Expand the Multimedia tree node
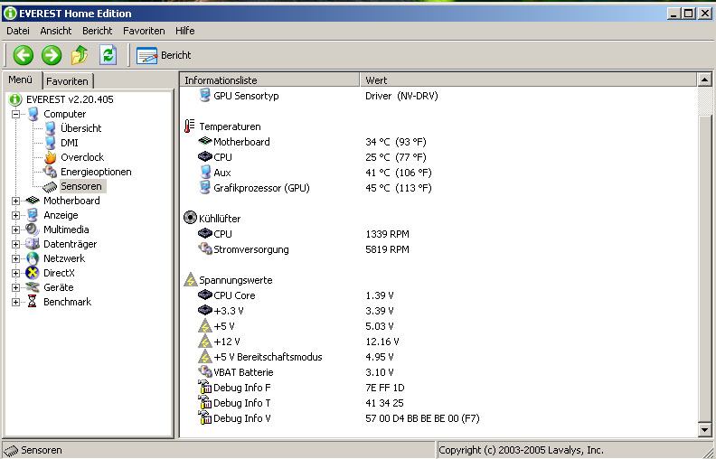The image size is (716, 459). [15, 229]
